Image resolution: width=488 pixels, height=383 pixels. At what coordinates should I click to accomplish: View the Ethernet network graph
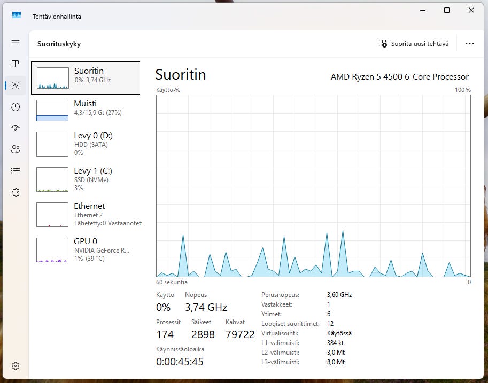[x=86, y=214]
